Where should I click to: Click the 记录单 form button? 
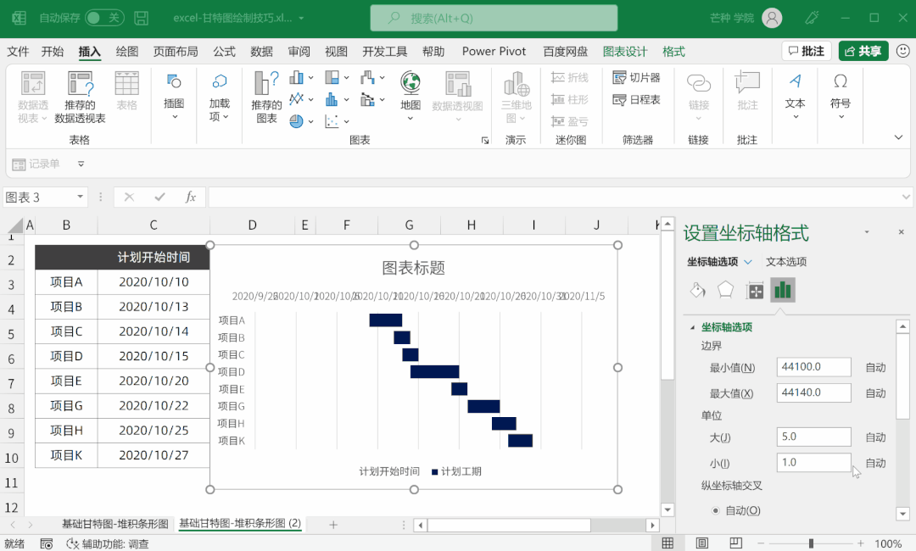36,164
